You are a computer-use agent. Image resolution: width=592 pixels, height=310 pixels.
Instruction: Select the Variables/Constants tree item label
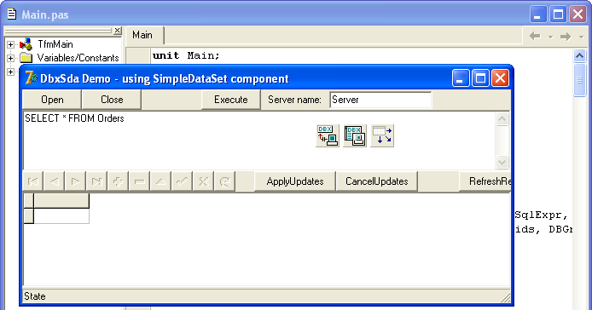(78, 58)
